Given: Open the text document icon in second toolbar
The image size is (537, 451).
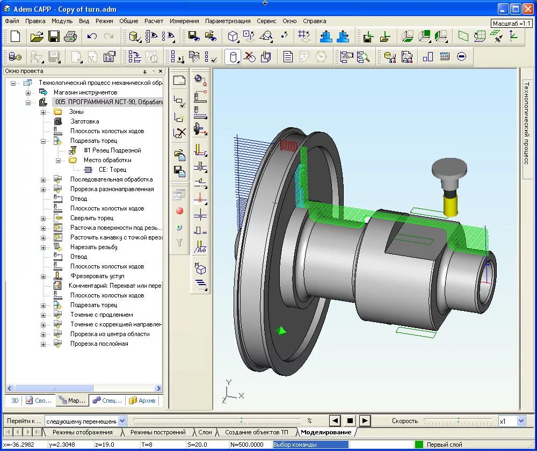Looking at the screenshot, I should point(288,56).
